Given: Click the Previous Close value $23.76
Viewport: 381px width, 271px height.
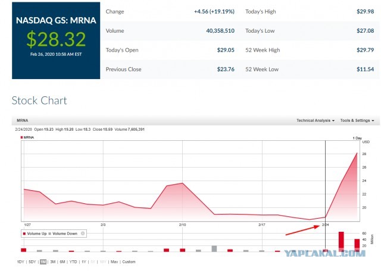Looking at the screenshot, I should tap(226, 69).
